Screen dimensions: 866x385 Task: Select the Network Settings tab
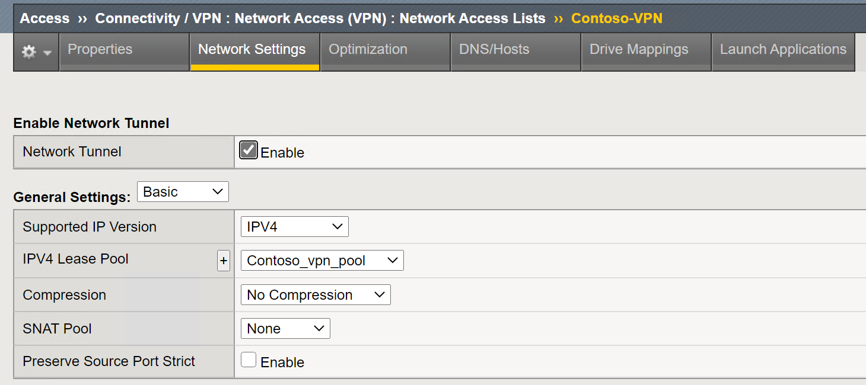[254, 50]
